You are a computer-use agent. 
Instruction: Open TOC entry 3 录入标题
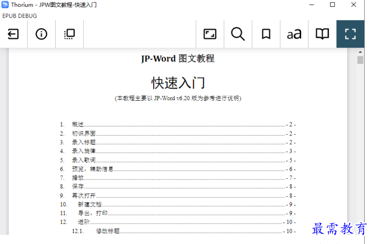tap(177, 142)
